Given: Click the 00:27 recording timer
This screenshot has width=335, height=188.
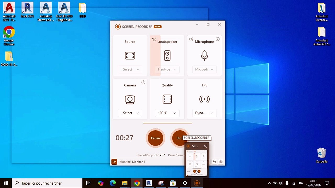Looking at the screenshot, I should point(125,138).
